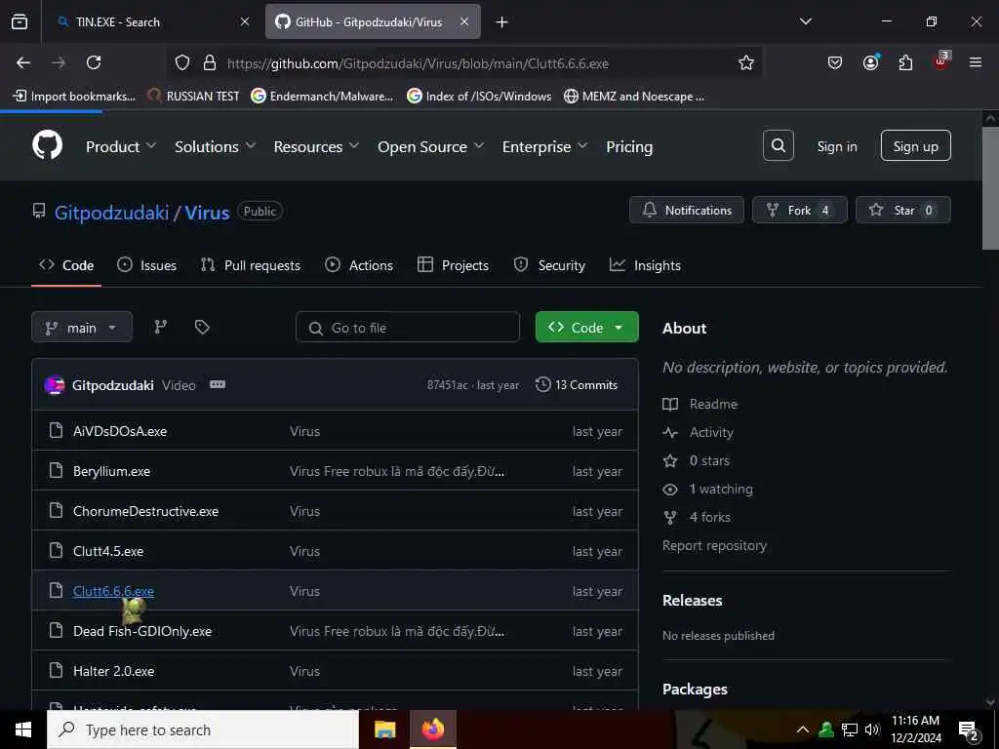The height and width of the screenshot is (749, 999).
Task: Open ChorumeDestructive.exe file
Action: pyautogui.click(x=145, y=511)
